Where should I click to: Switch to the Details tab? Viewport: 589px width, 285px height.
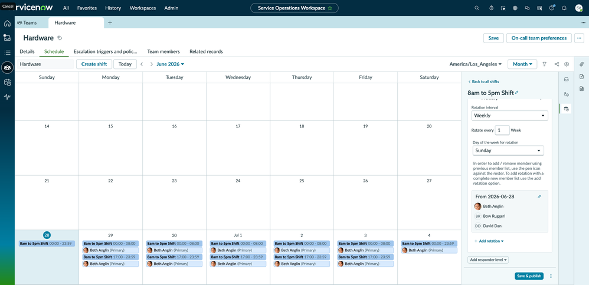pos(27,51)
